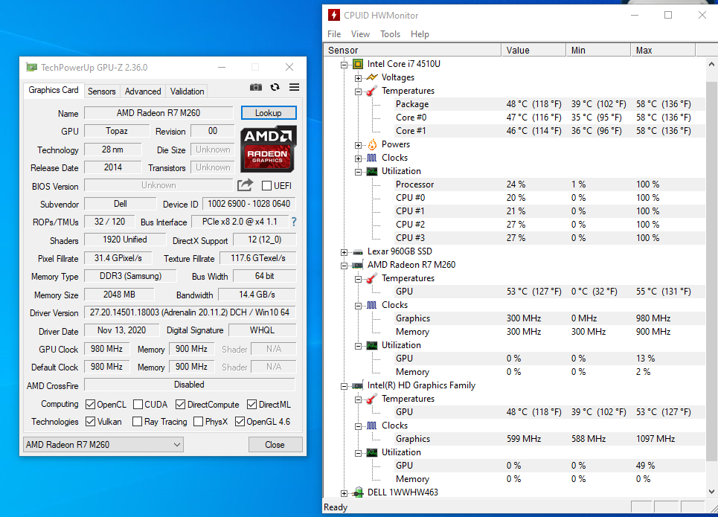Click the HWMonitor lightning bolt title icon
Image resolution: width=718 pixels, height=517 pixels.
pyautogui.click(x=334, y=15)
